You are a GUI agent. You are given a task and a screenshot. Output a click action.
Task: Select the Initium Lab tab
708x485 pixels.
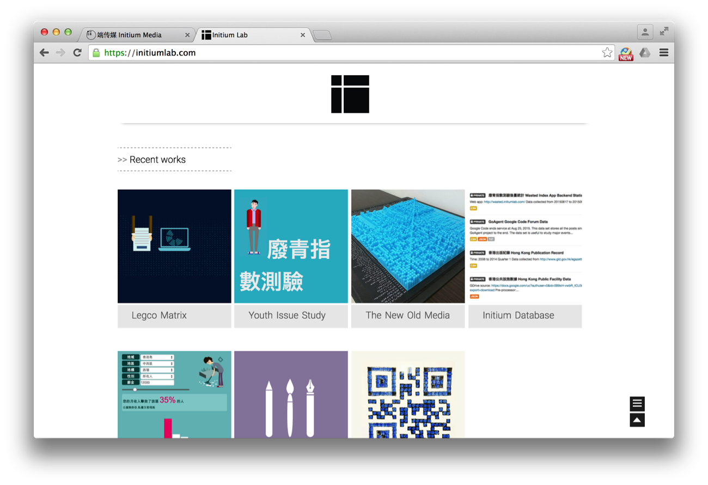[x=252, y=35]
